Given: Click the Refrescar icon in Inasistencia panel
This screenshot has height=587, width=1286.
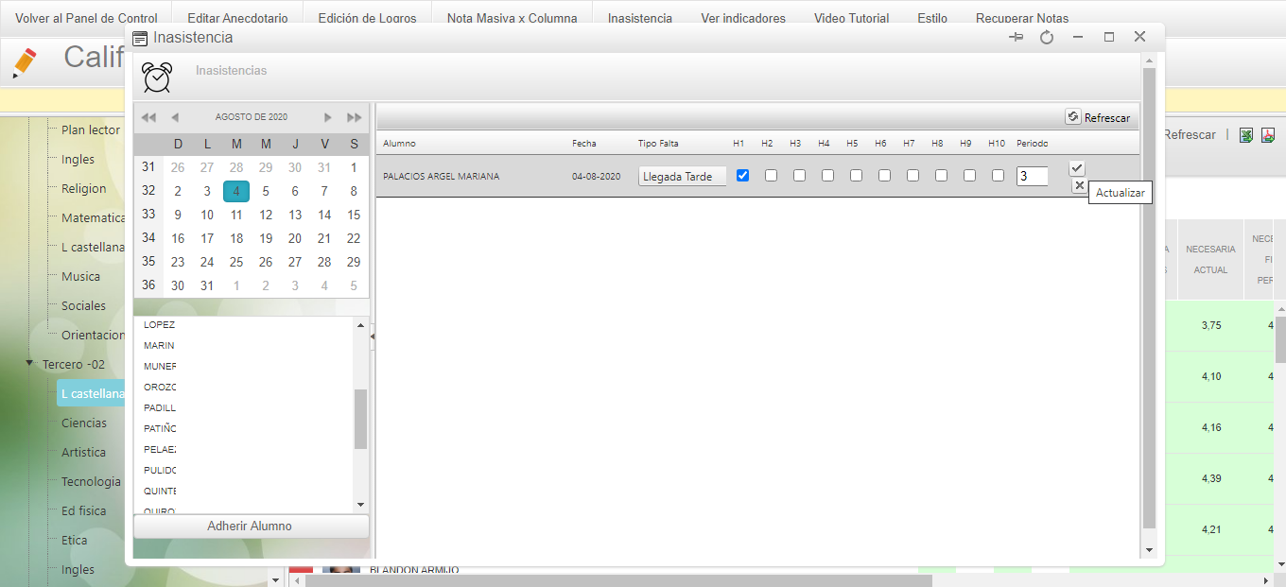Looking at the screenshot, I should (x=1073, y=117).
